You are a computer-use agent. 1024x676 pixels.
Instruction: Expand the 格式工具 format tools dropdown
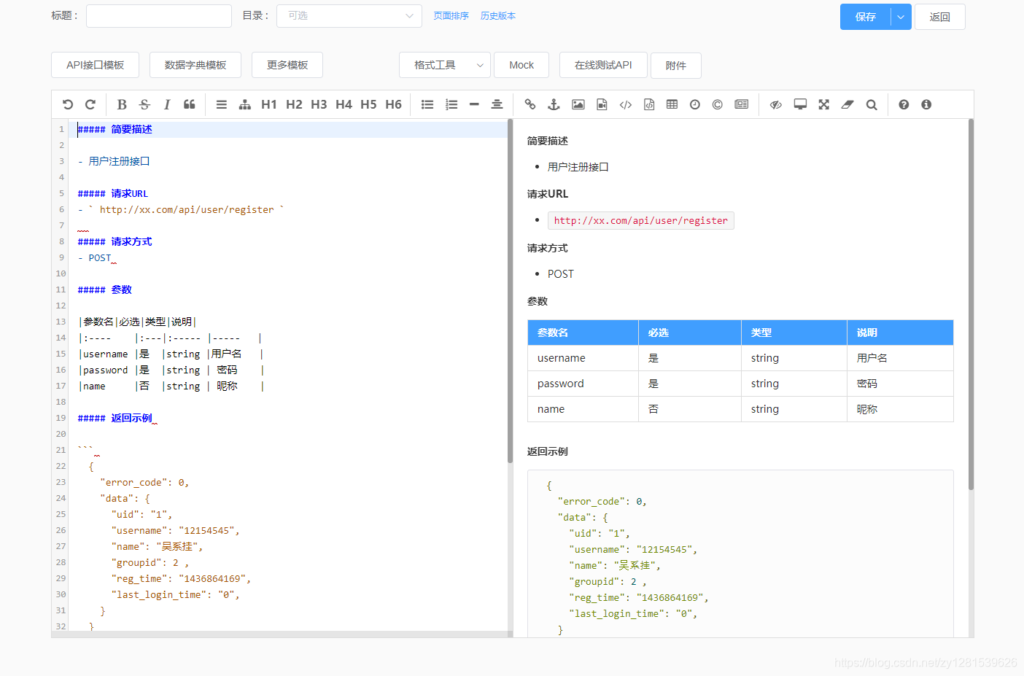tap(445, 65)
